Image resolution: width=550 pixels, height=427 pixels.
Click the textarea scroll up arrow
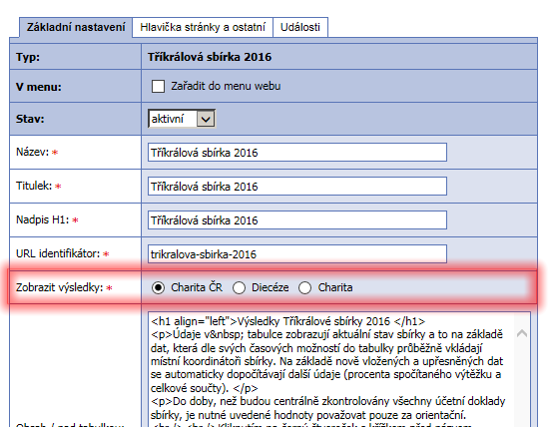(x=522, y=333)
